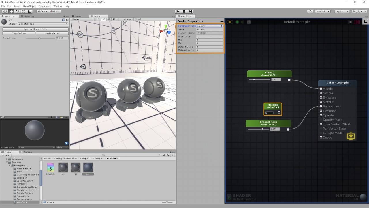369x208 pixels.
Task: Adjust the Float 0 node slider
Action: [259, 79]
